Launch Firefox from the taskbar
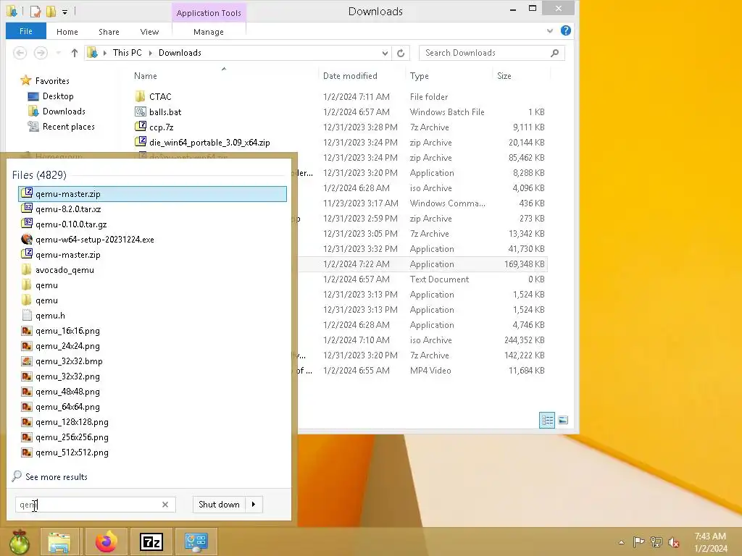Image resolution: width=742 pixels, height=556 pixels. click(x=106, y=542)
